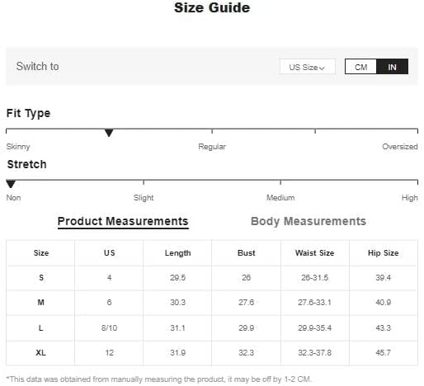Open the Body Measurements tab

pos(309,221)
